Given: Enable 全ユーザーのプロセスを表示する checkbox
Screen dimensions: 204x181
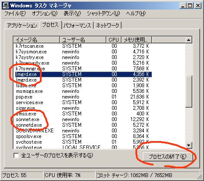Looking at the screenshot, I should [16, 156].
